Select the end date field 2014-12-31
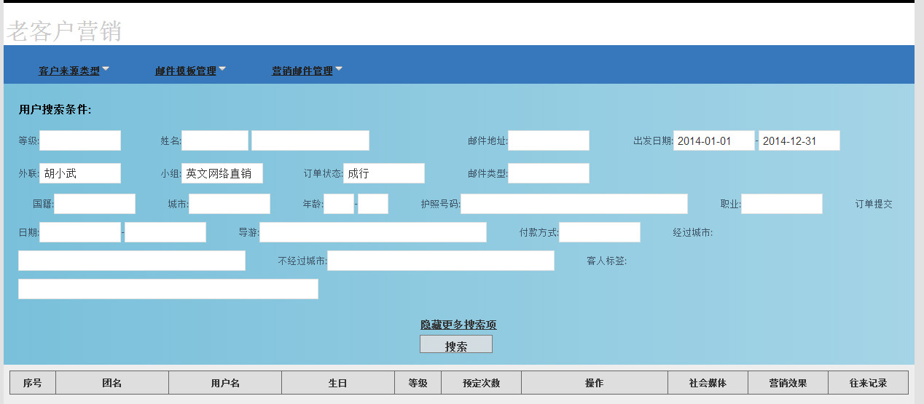 pos(799,140)
